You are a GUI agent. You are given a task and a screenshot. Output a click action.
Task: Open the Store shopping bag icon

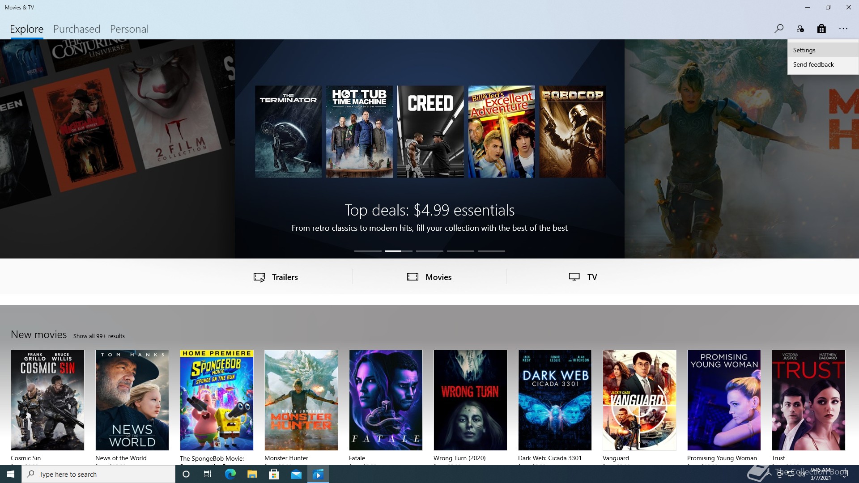pyautogui.click(x=821, y=29)
